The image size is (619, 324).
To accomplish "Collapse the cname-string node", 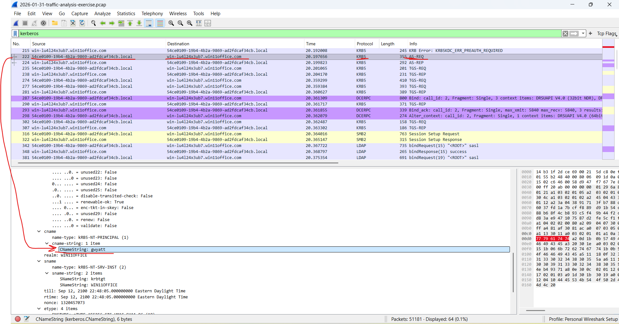I will point(47,244).
